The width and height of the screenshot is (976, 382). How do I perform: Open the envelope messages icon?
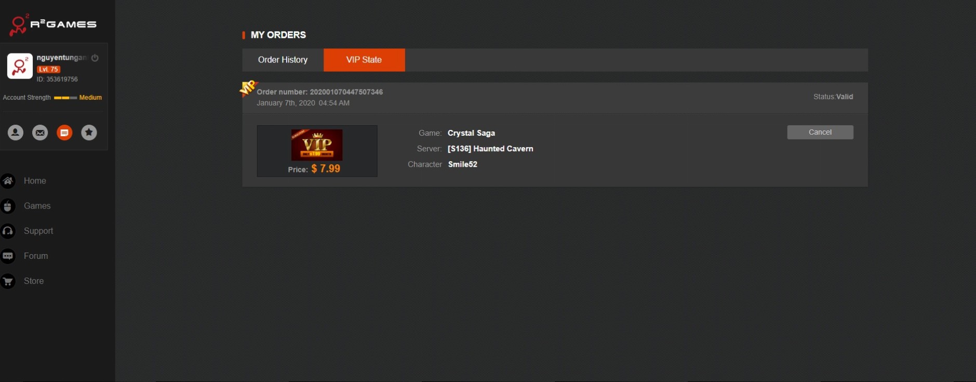40,133
